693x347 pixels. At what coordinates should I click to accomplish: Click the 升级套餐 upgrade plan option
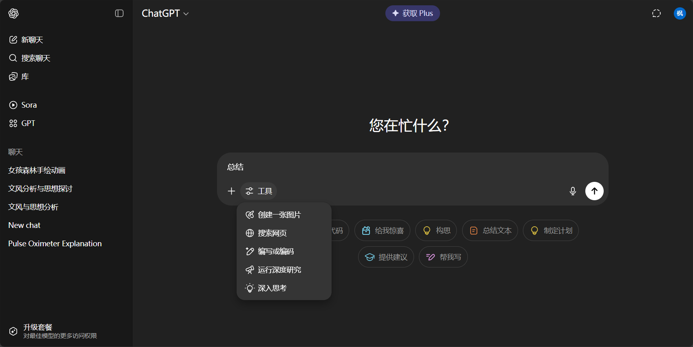tap(66, 331)
